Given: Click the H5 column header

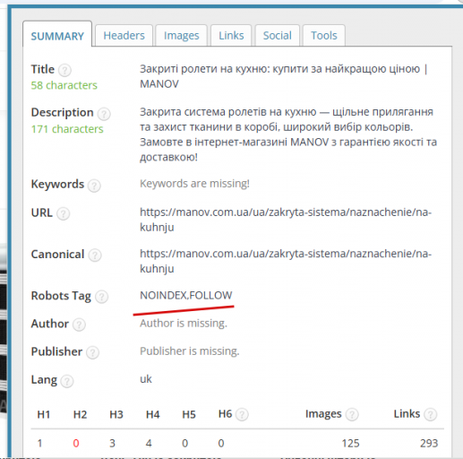Looking at the screenshot, I should (x=189, y=414).
